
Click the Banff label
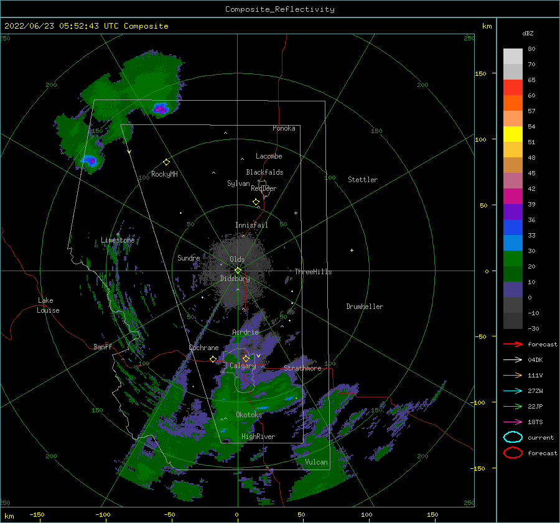click(x=103, y=346)
